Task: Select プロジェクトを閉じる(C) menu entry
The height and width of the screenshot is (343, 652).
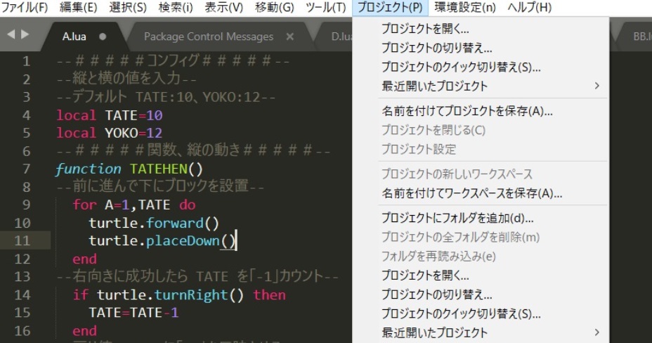Action: (433, 130)
